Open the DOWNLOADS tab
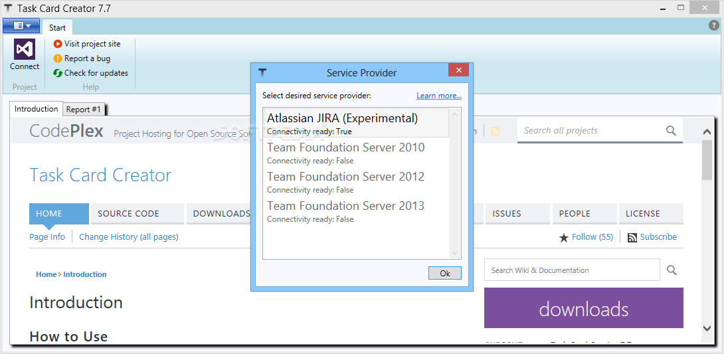This screenshot has height=354, width=724. point(219,214)
